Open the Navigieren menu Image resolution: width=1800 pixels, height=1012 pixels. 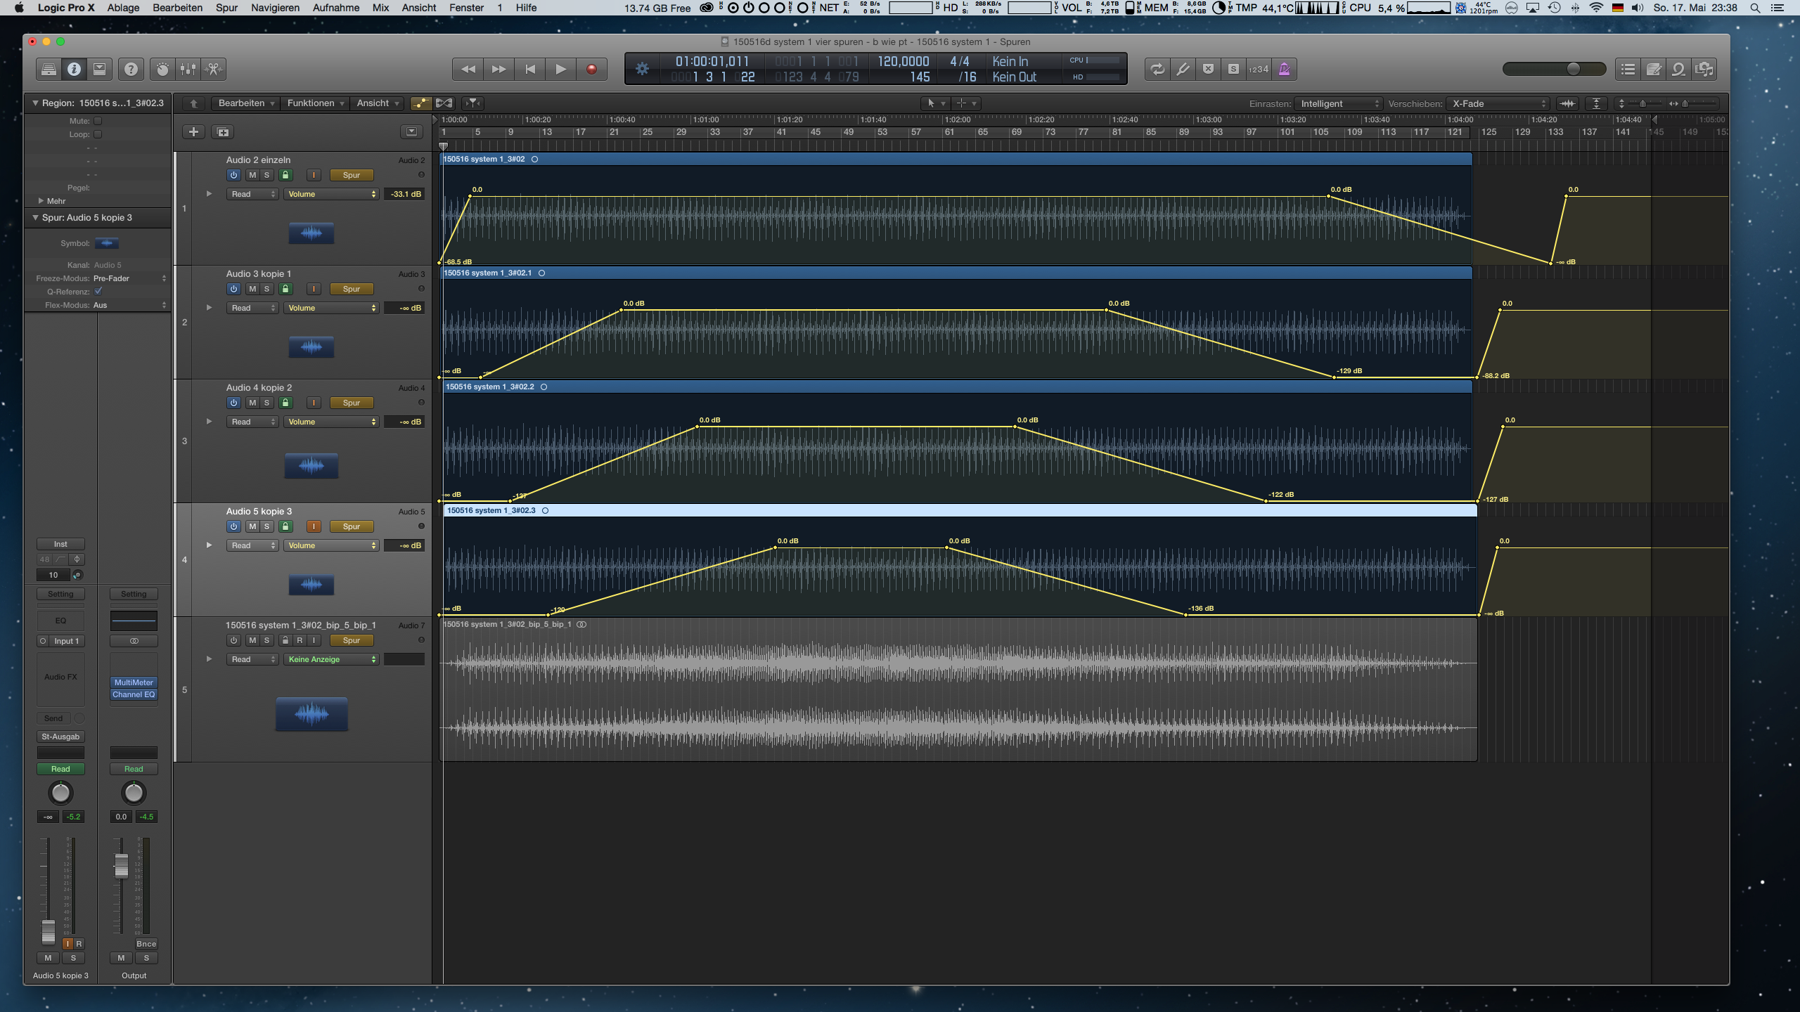[275, 8]
